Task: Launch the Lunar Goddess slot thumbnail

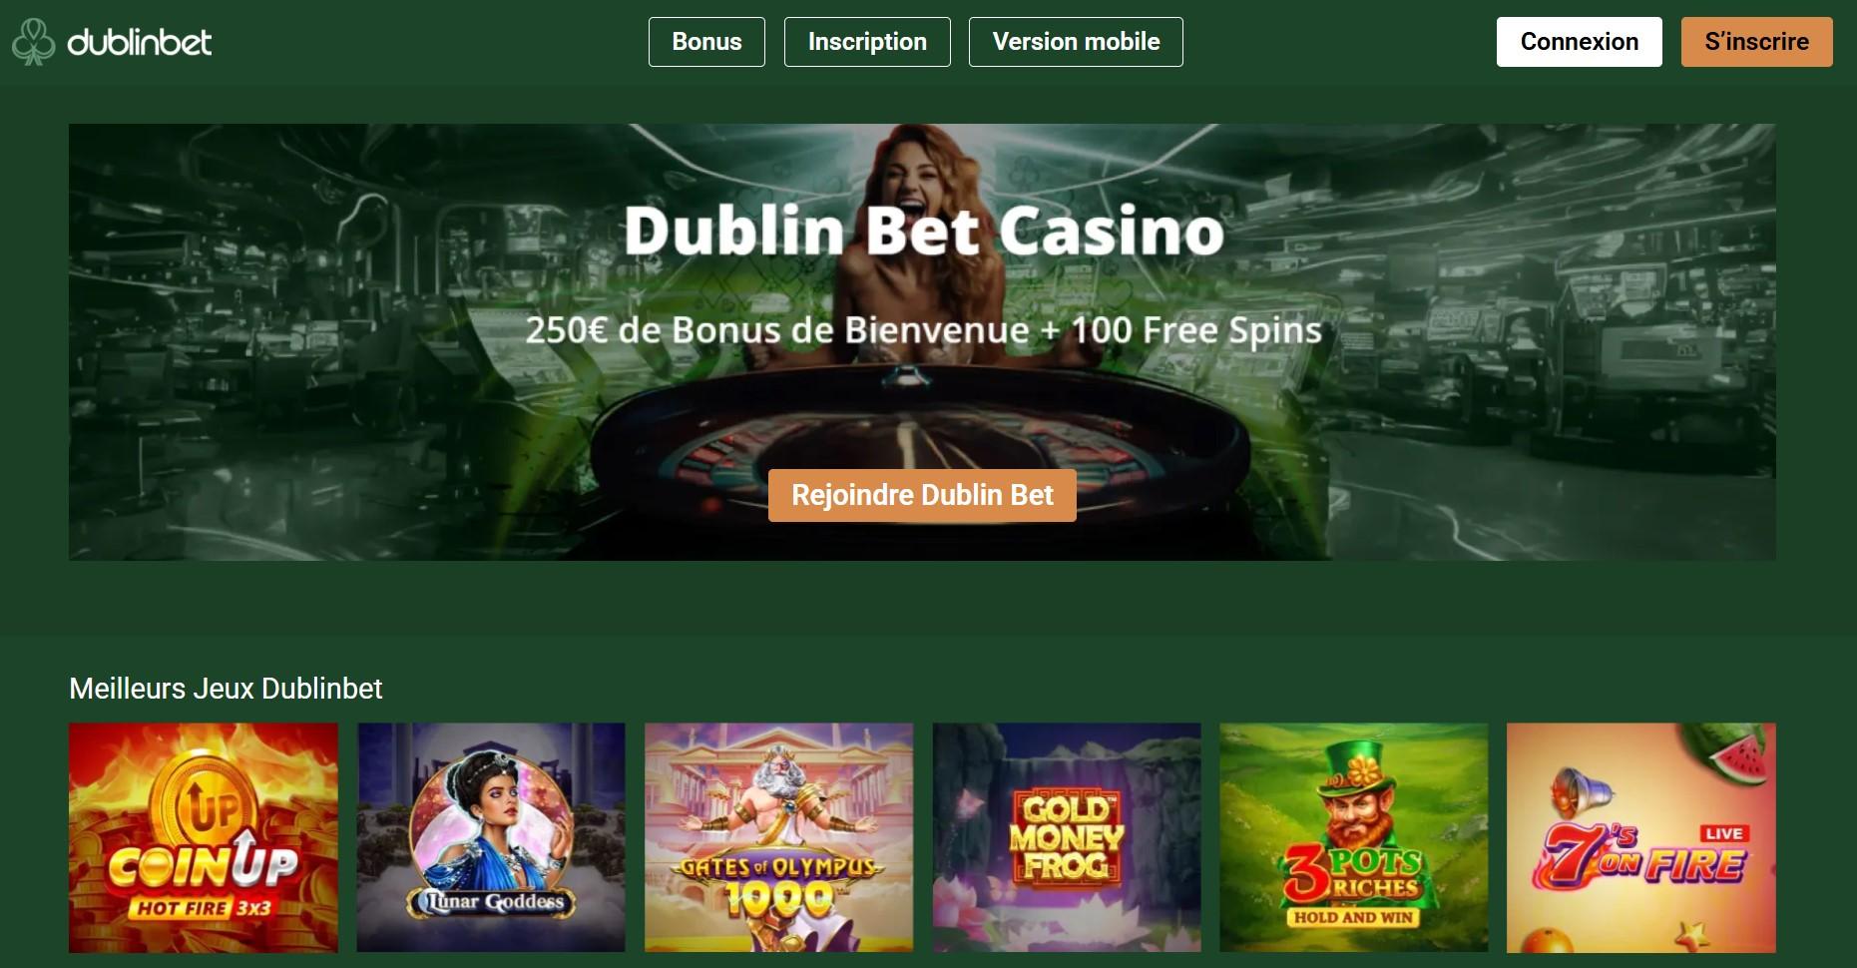Action: point(491,837)
